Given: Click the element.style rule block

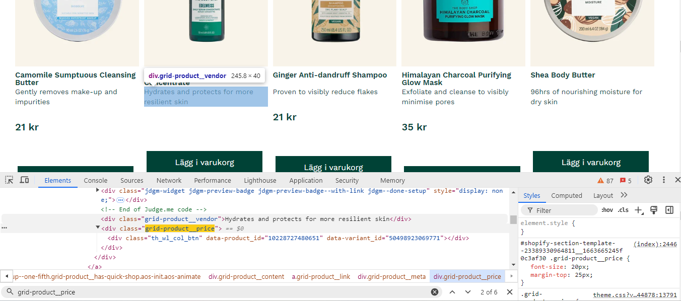Looking at the screenshot, I should (599, 227).
